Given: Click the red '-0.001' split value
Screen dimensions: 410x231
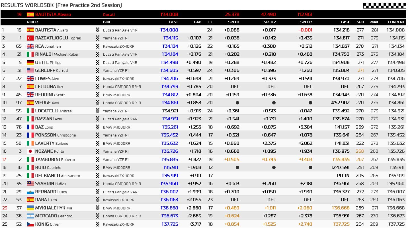Looking at the screenshot, I should pos(305,30).
